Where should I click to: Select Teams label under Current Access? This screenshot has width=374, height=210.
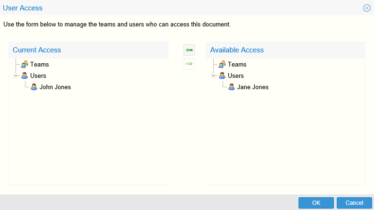(40, 64)
